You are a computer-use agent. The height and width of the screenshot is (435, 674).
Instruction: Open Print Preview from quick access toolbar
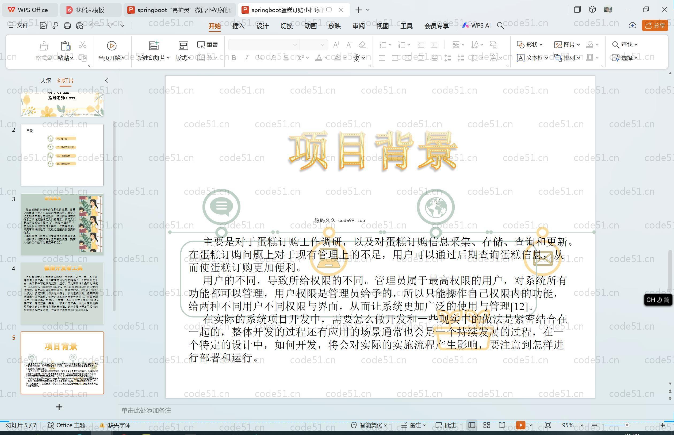pos(80,26)
